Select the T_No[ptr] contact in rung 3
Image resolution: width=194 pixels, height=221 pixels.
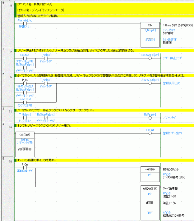click(x=25, y=118)
